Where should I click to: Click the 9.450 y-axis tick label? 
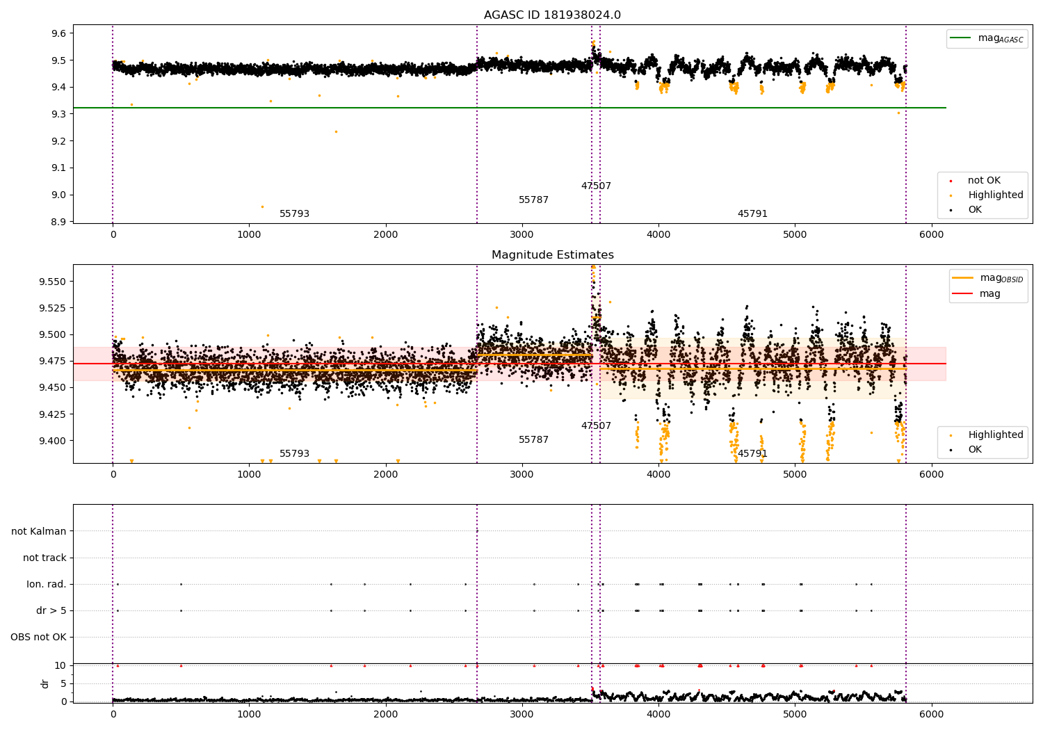(53, 388)
